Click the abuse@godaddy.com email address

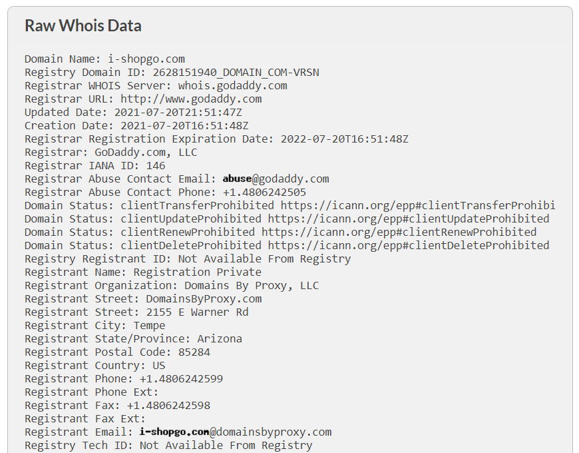[x=276, y=179]
